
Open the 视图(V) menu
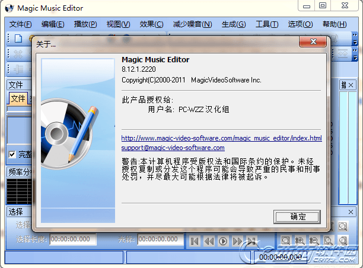118,24
